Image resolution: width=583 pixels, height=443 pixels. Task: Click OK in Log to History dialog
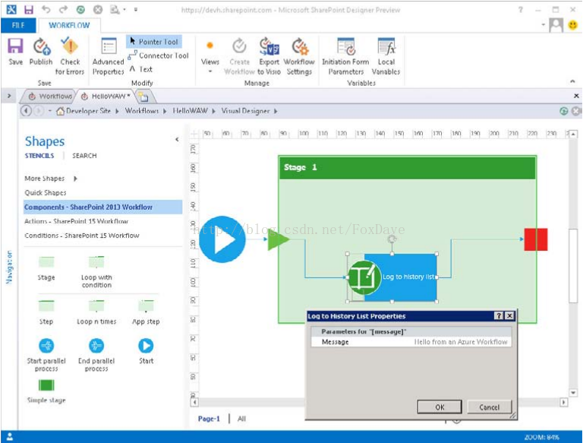(440, 407)
